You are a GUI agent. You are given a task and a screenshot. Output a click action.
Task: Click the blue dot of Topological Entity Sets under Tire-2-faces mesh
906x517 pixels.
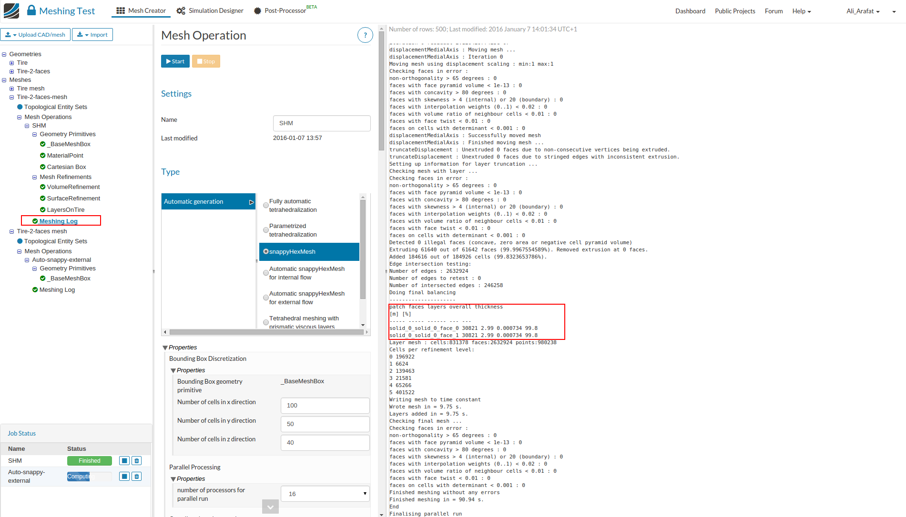[x=20, y=241]
